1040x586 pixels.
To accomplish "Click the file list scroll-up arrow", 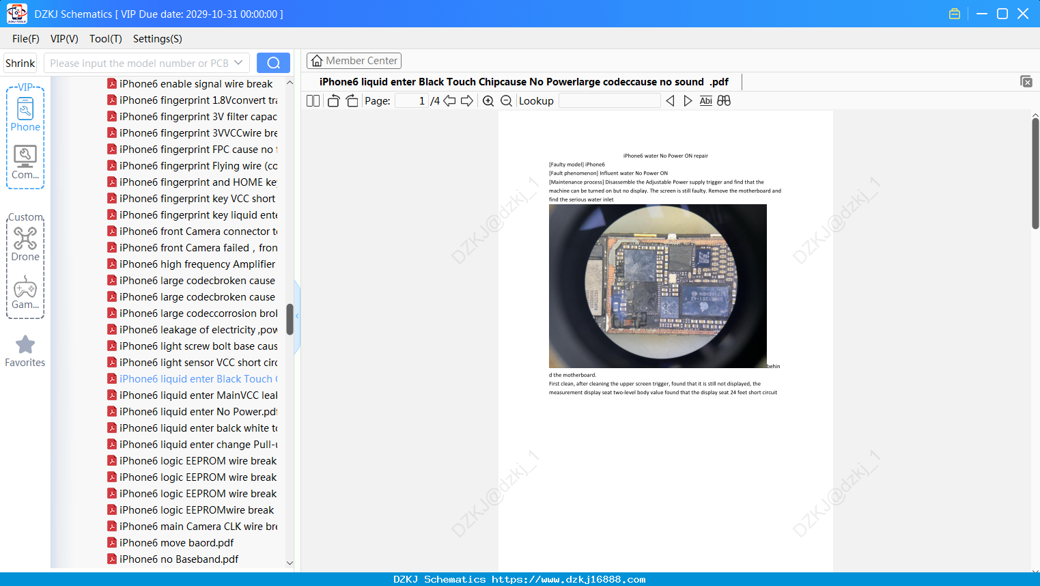I will (290, 83).
